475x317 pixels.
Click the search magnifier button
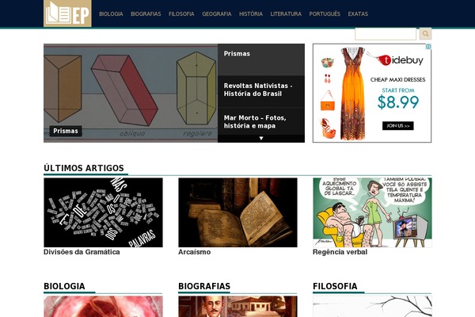[425, 33]
